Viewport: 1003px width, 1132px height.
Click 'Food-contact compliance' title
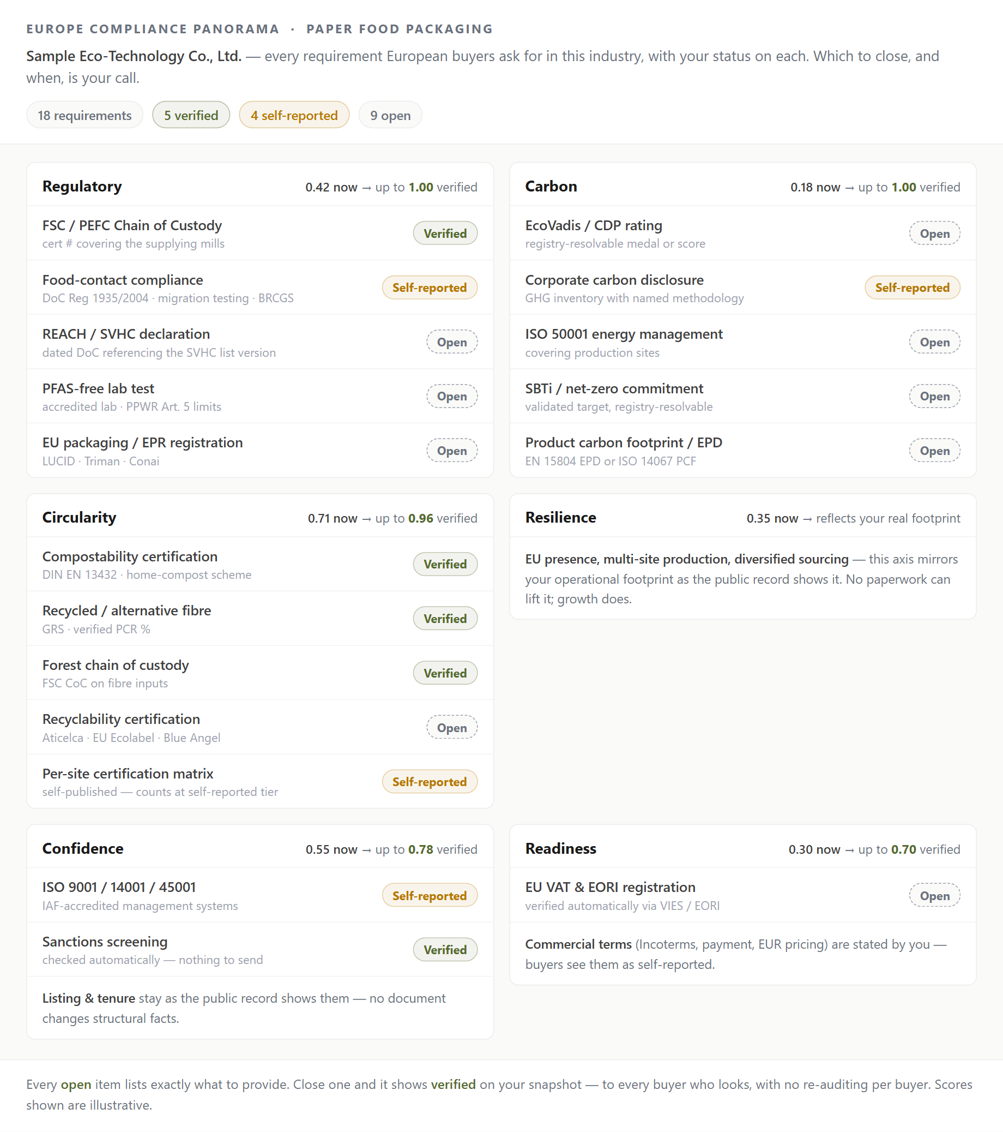[123, 280]
